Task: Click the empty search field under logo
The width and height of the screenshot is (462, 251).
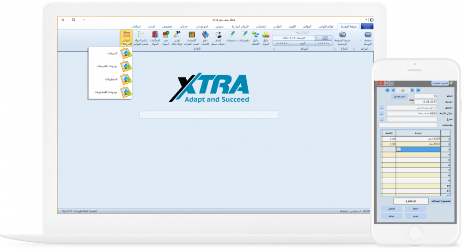Action: (209, 115)
